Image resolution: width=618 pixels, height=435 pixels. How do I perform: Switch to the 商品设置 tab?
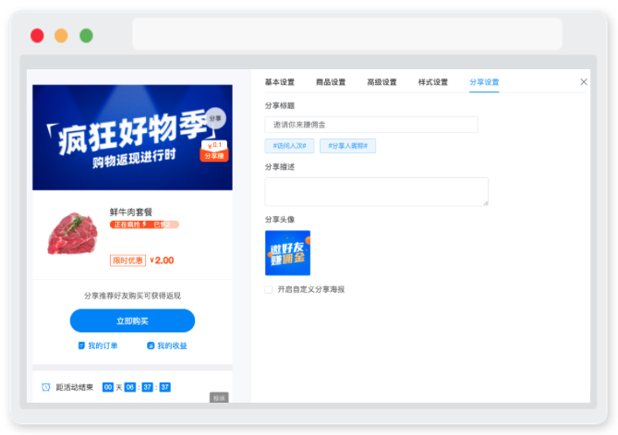click(x=331, y=82)
